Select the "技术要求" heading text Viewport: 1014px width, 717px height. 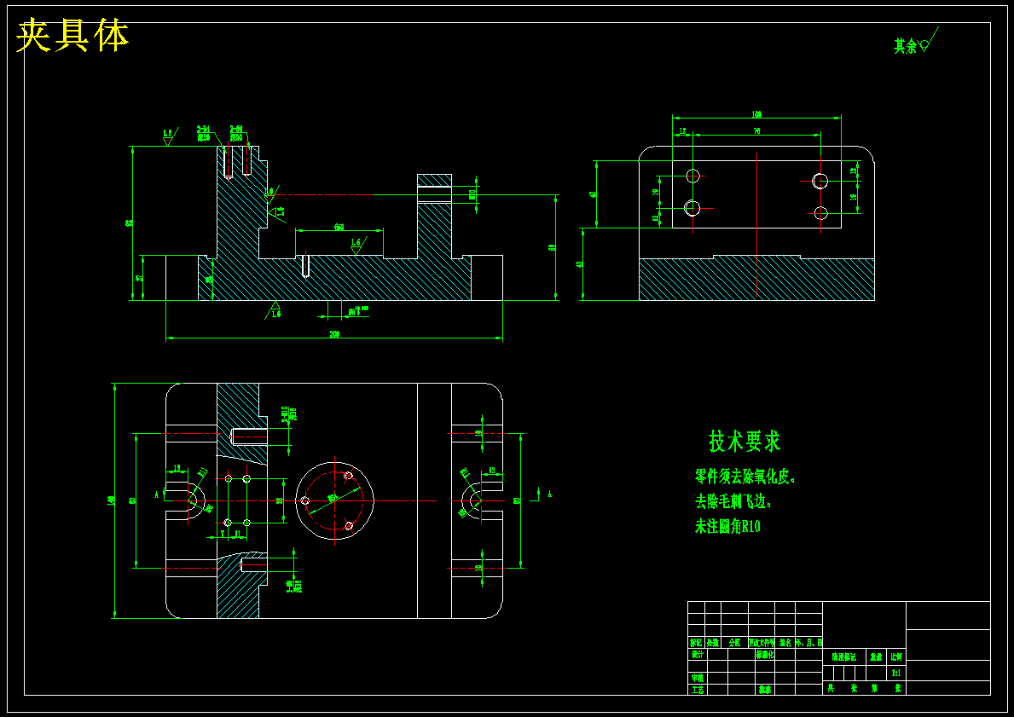click(x=745, y=442)
